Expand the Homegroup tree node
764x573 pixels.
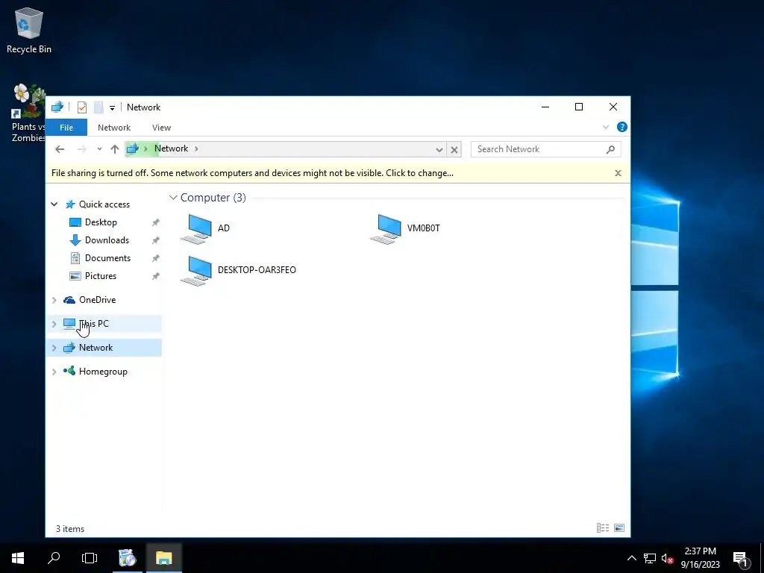pos(54,372)
